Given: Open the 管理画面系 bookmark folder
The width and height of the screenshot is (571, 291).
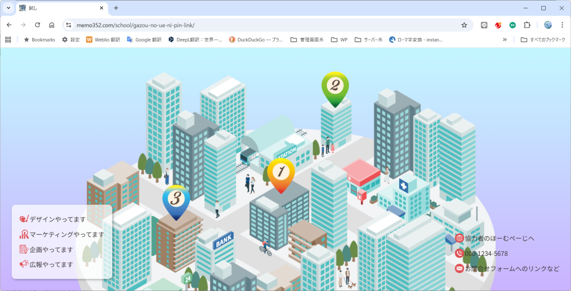Looking at the screenshot, I should point(307,40).
